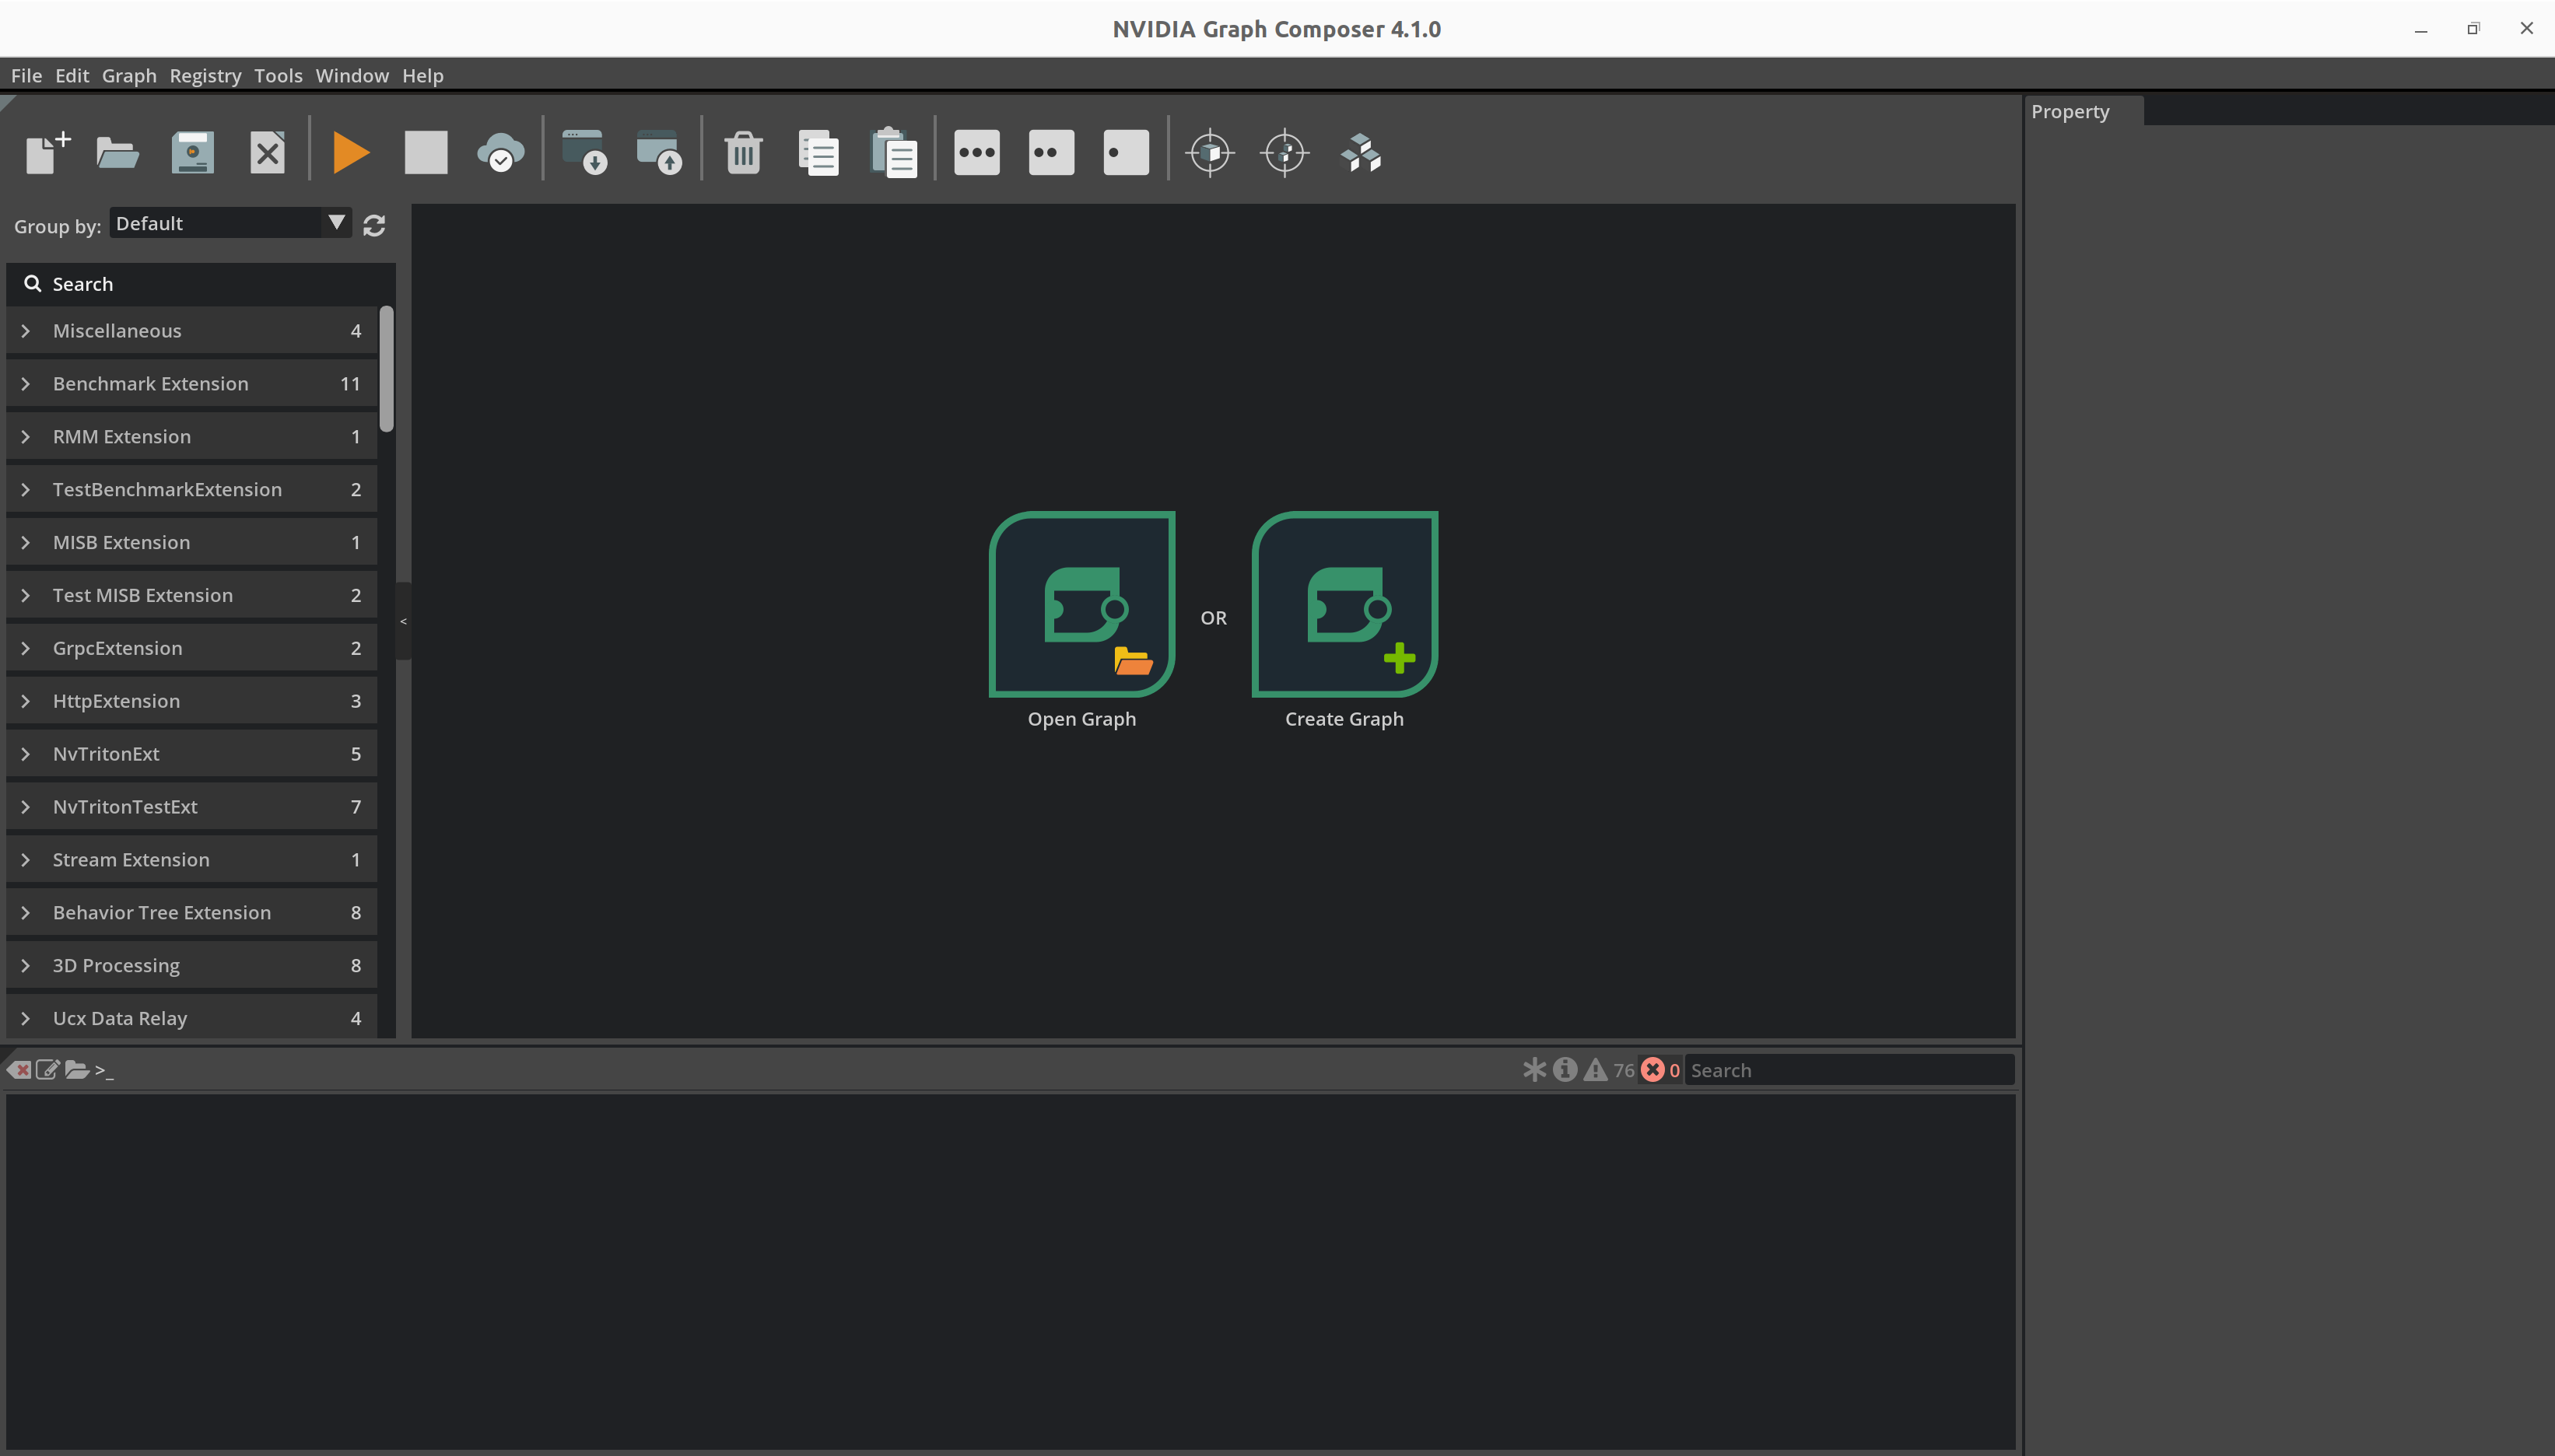Click the Search component library field
This screenshot has height=1456, width=2555.
tap(200, 282)
